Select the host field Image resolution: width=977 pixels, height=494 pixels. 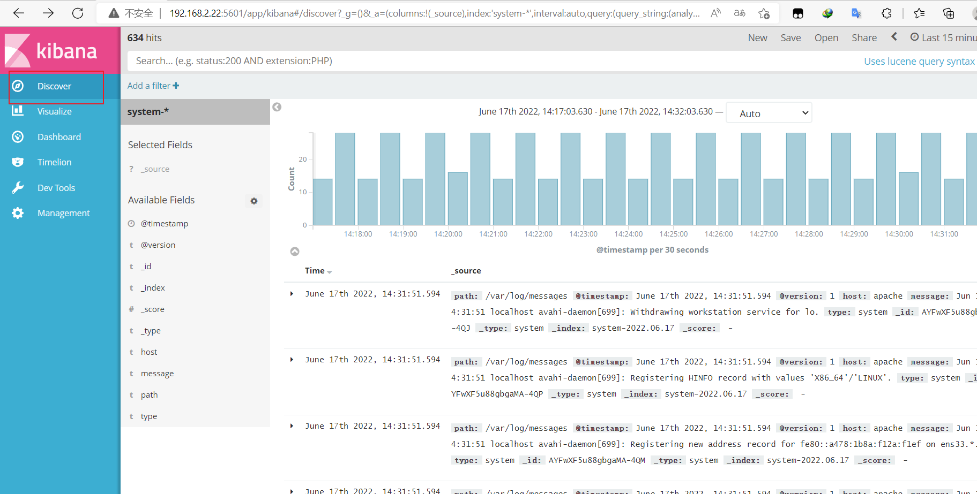click(149, 352)
